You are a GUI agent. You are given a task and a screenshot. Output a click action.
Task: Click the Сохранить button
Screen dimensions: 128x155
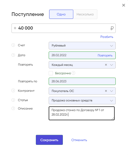tap(49, 140)
